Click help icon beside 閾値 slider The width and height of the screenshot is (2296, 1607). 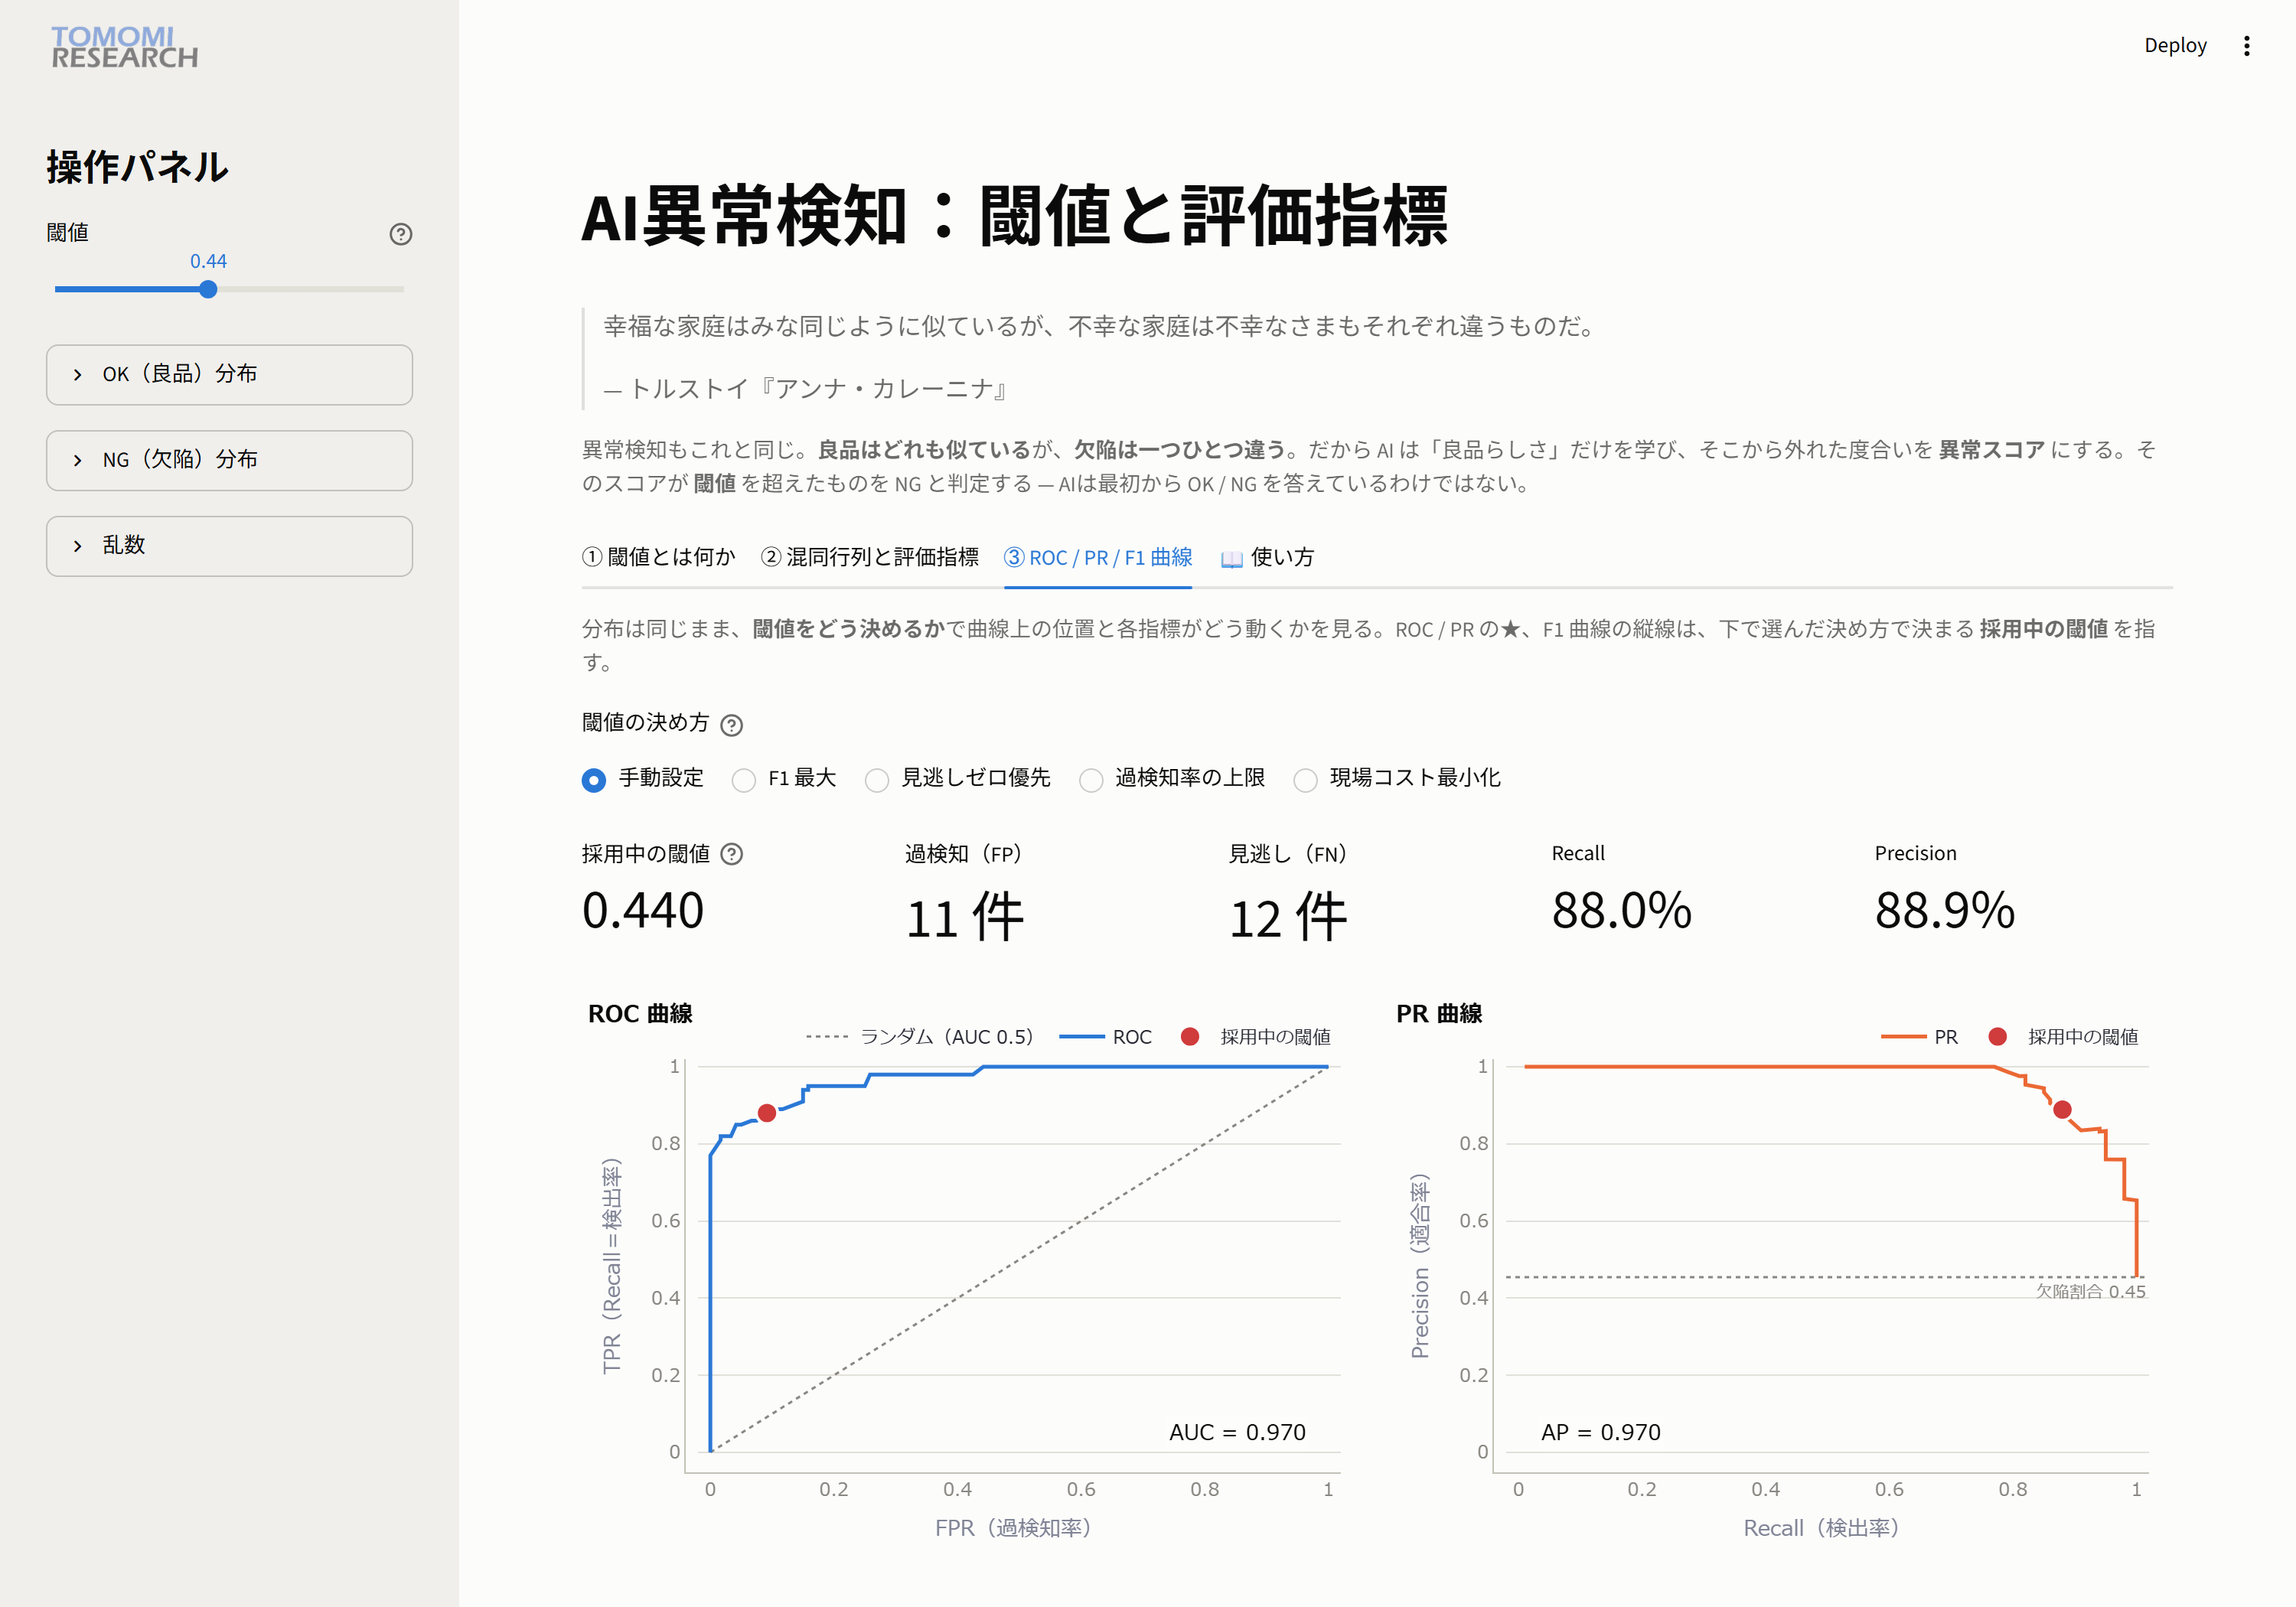click(401, 234)
